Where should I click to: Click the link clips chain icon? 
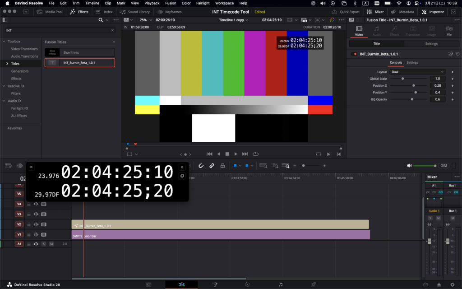click(x=212, y=166)
